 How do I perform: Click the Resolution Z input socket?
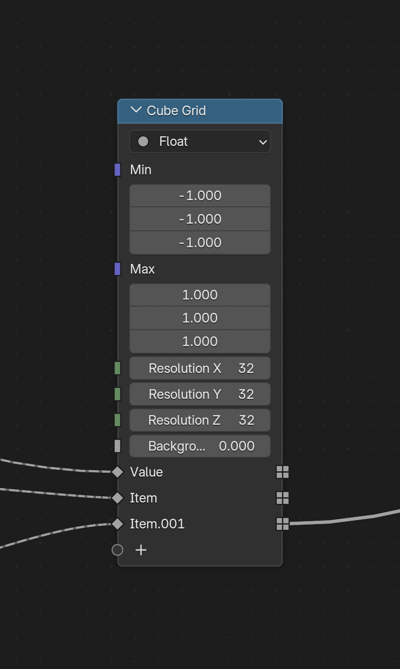118,420
